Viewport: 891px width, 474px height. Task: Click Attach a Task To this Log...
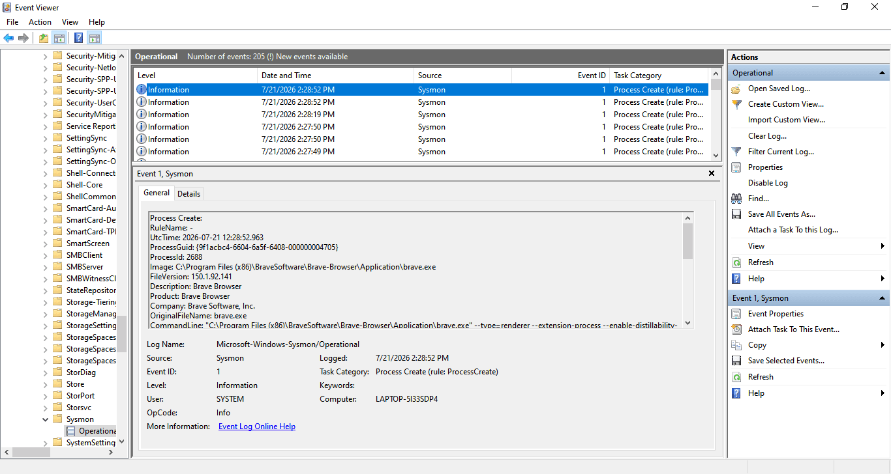793,230
